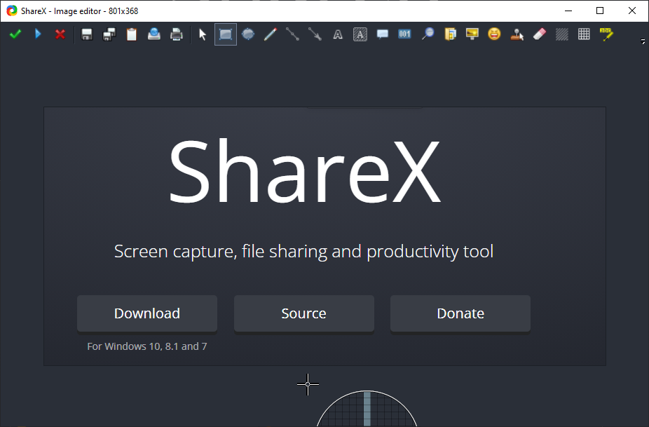Continue capture with the blue arrow icon
Image resolution: width=649 pixels, height=427 pixels.
(38, 34)
